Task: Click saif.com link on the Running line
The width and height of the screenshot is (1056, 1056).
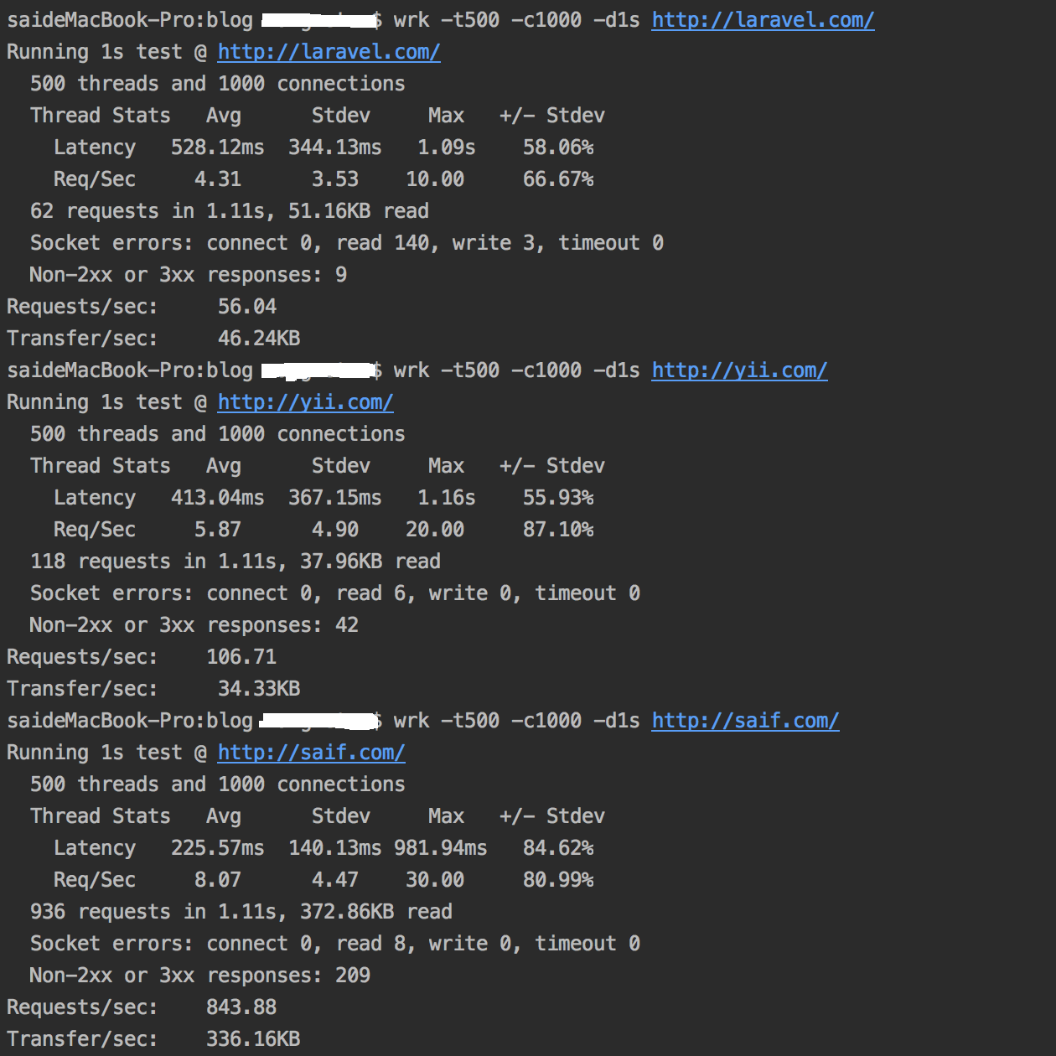Action: (x=311, y=753)
